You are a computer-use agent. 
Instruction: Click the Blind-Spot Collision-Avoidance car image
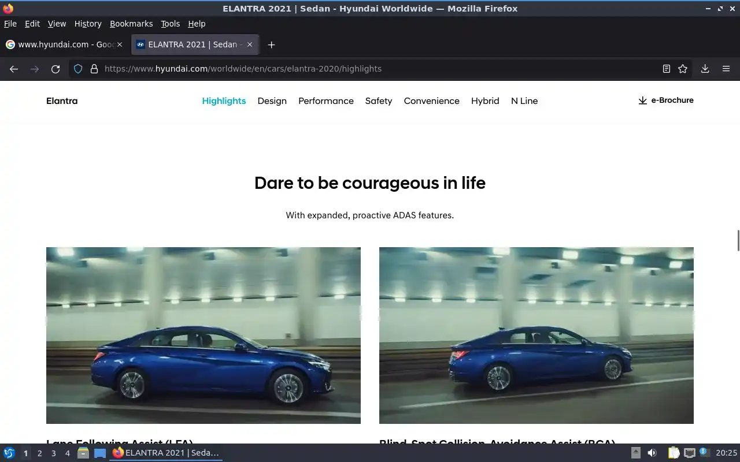[x=536, y=336]
